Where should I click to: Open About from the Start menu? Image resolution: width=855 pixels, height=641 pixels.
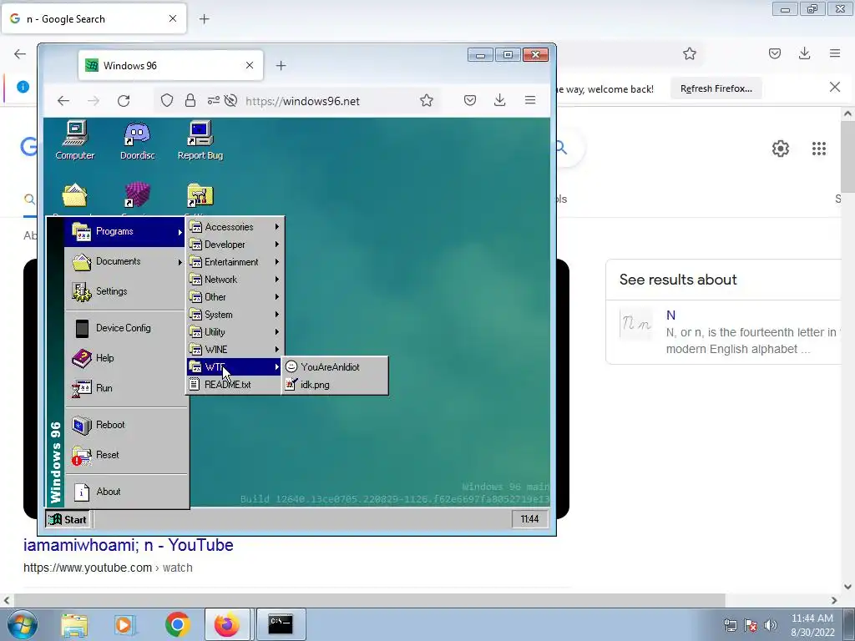[x=125, y=492]
